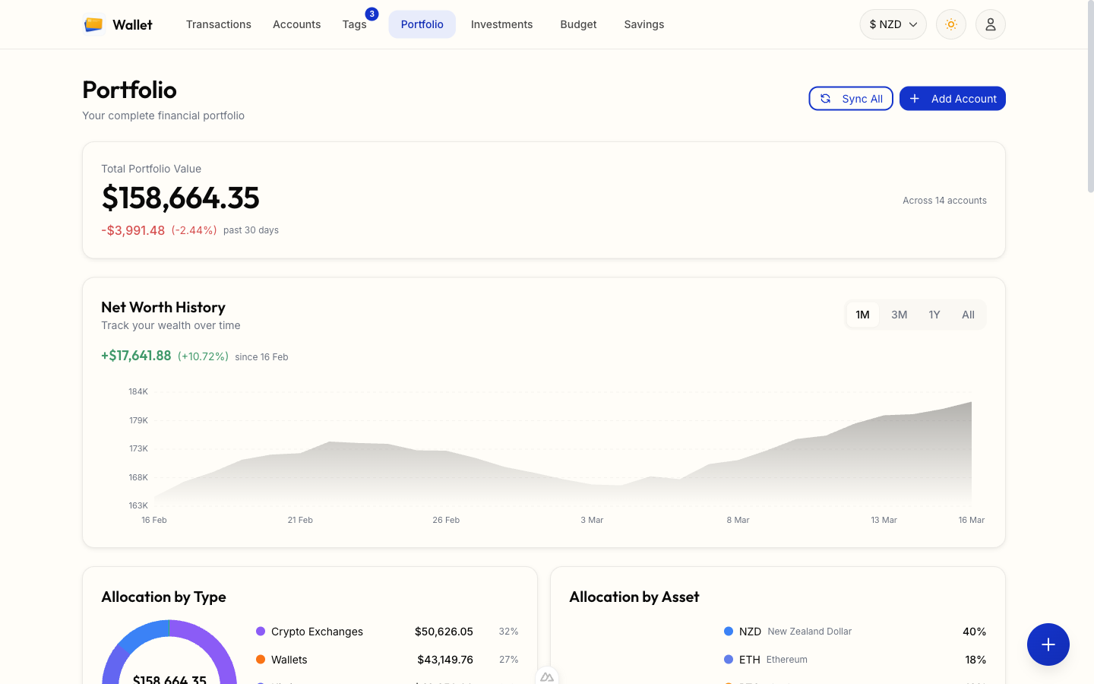Click the Crypto Exchanges purple dot marker
The width and height of the screenshot is (1094, 684).
[261, 632]
